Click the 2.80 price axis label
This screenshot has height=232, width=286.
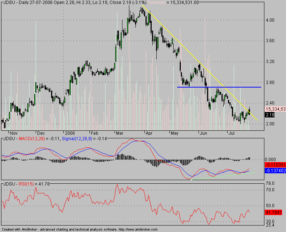click(x=270, y=82)
